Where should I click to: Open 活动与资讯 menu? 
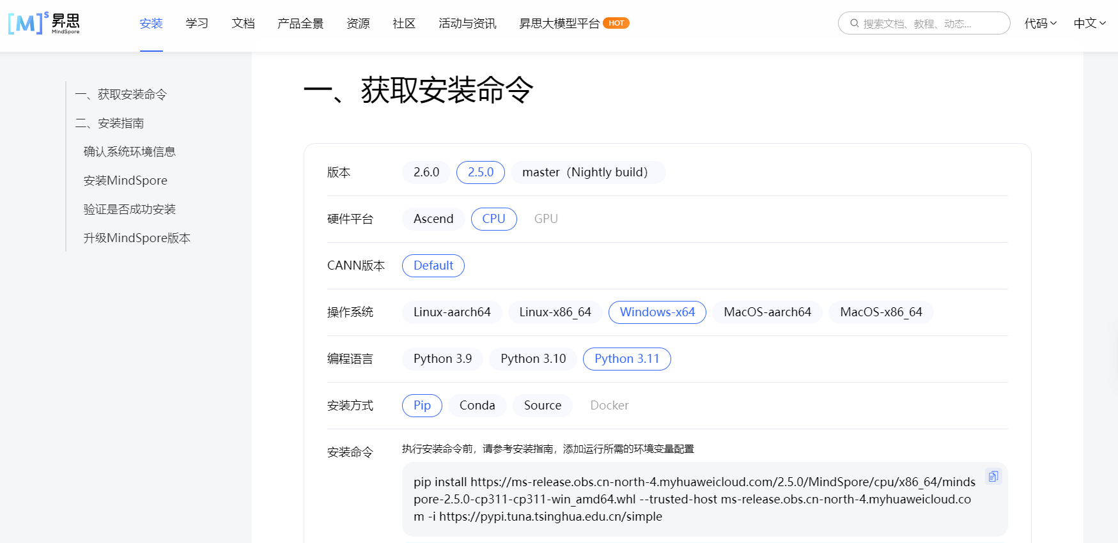pyautogui.click(x=467, y=24)
